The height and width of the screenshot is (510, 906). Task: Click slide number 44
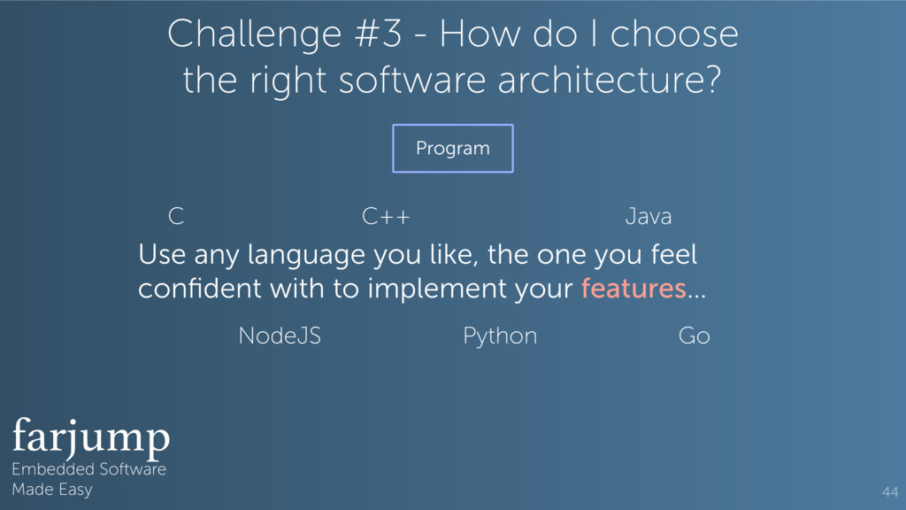(x=889, y=491)
